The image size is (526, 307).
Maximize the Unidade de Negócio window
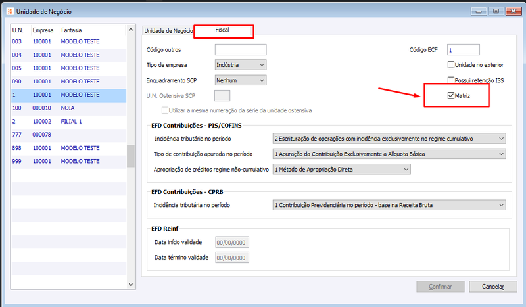(x=496, y=11)
